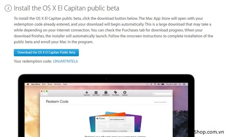Click the forward arrow in the App Store window
This screenshot has width=226, height=137.
(x=46, y=94)
